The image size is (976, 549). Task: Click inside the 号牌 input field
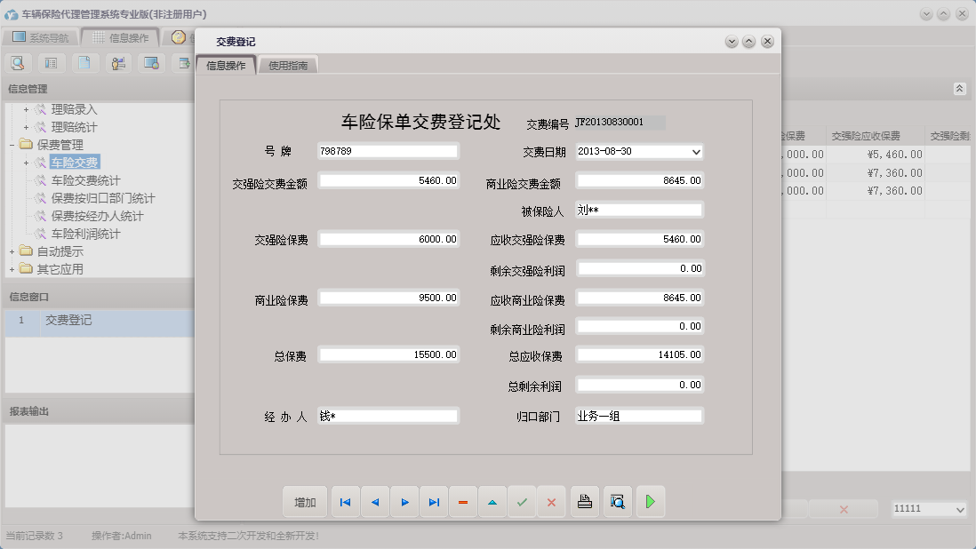point(388,151)
